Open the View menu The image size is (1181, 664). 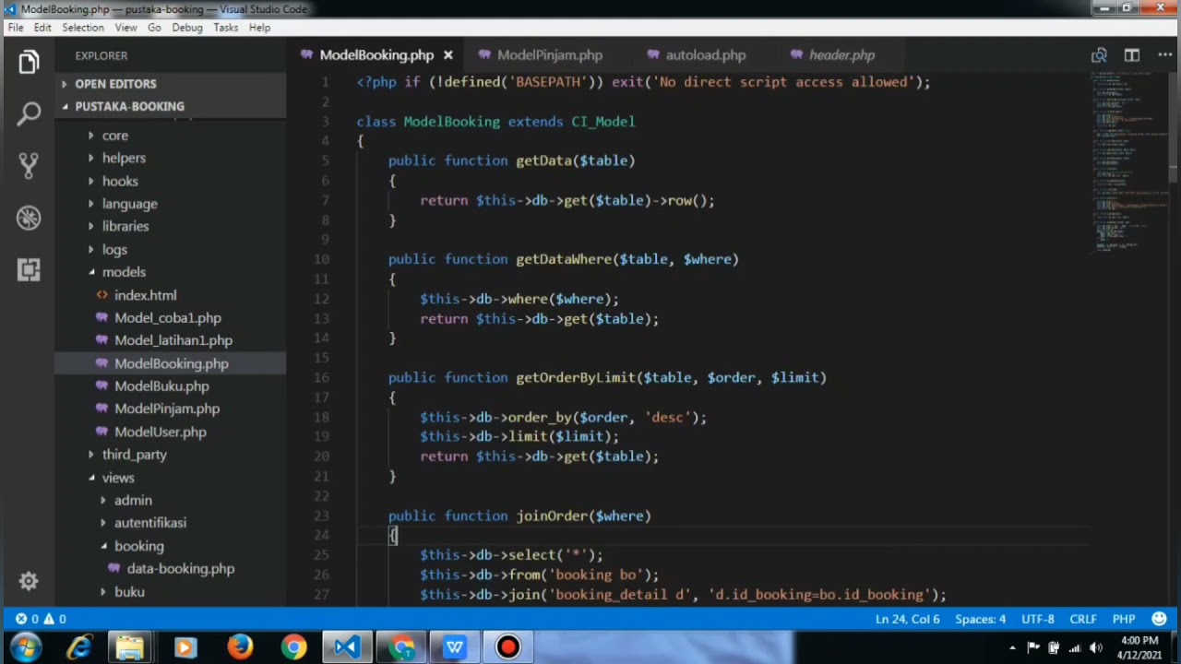click(125, 28)
